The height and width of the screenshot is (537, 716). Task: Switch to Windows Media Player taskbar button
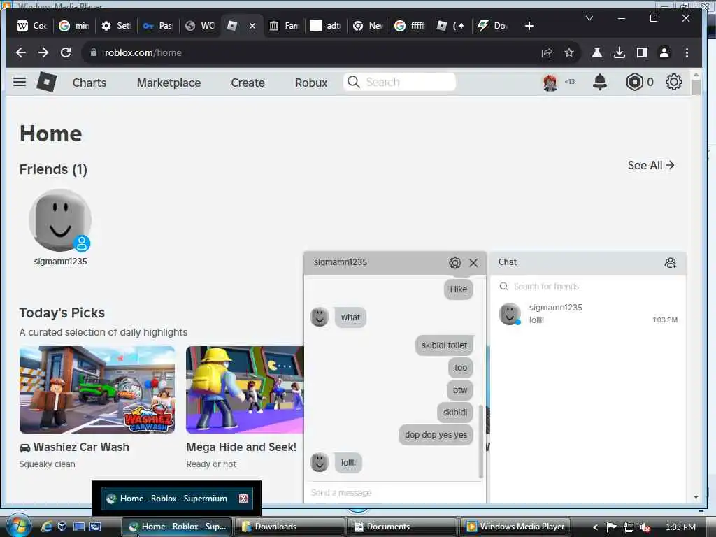514,527
